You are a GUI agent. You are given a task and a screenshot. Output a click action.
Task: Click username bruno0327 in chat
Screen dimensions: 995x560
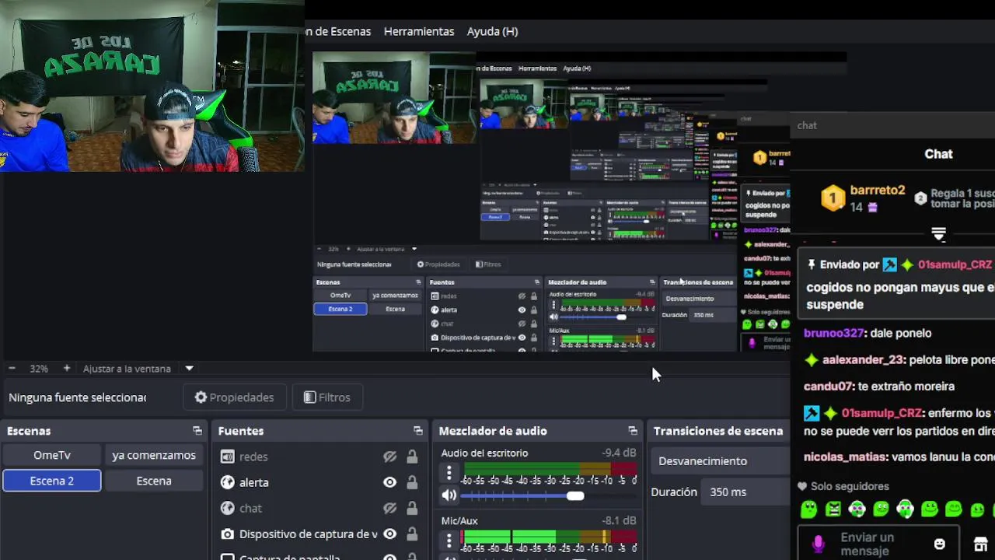click(x=833, y=333)
